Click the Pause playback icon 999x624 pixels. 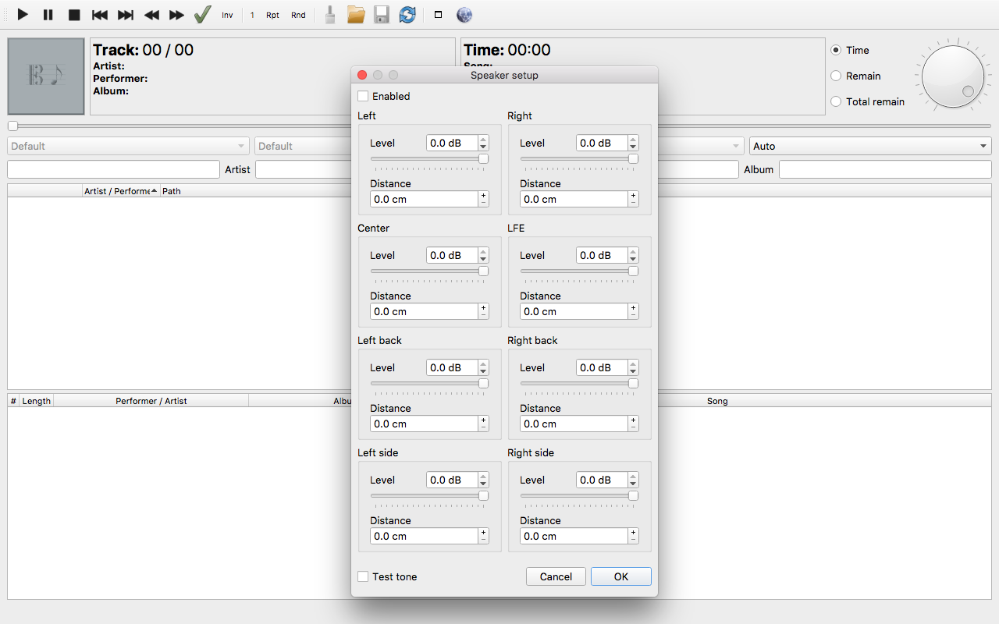click(48, 15)
